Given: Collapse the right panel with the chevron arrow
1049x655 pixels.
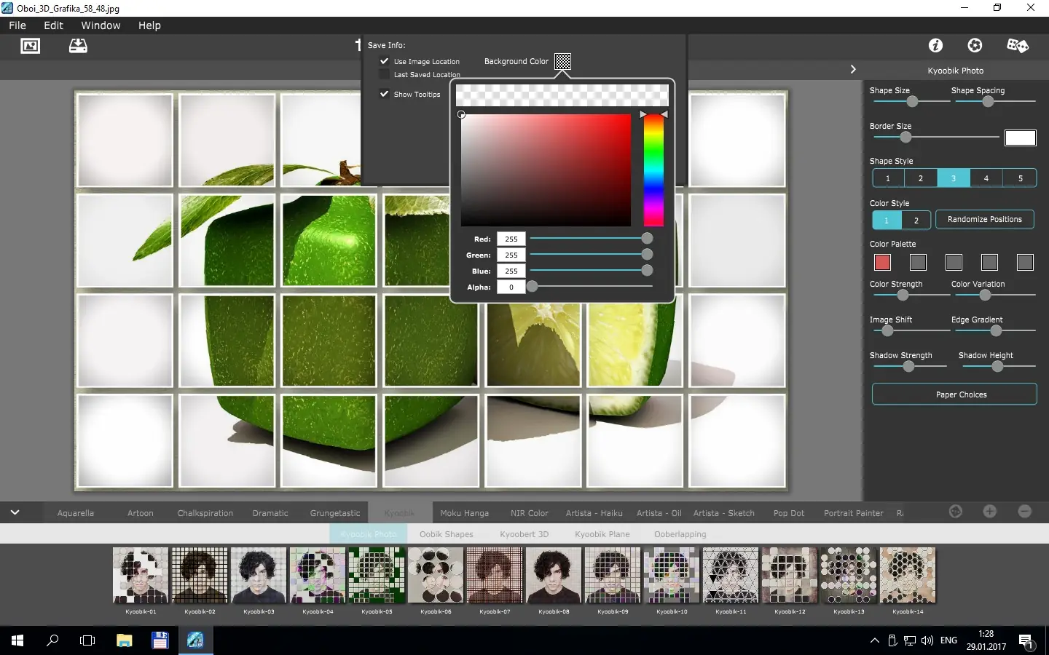Looking at the screenshot, I should point(853,69).
